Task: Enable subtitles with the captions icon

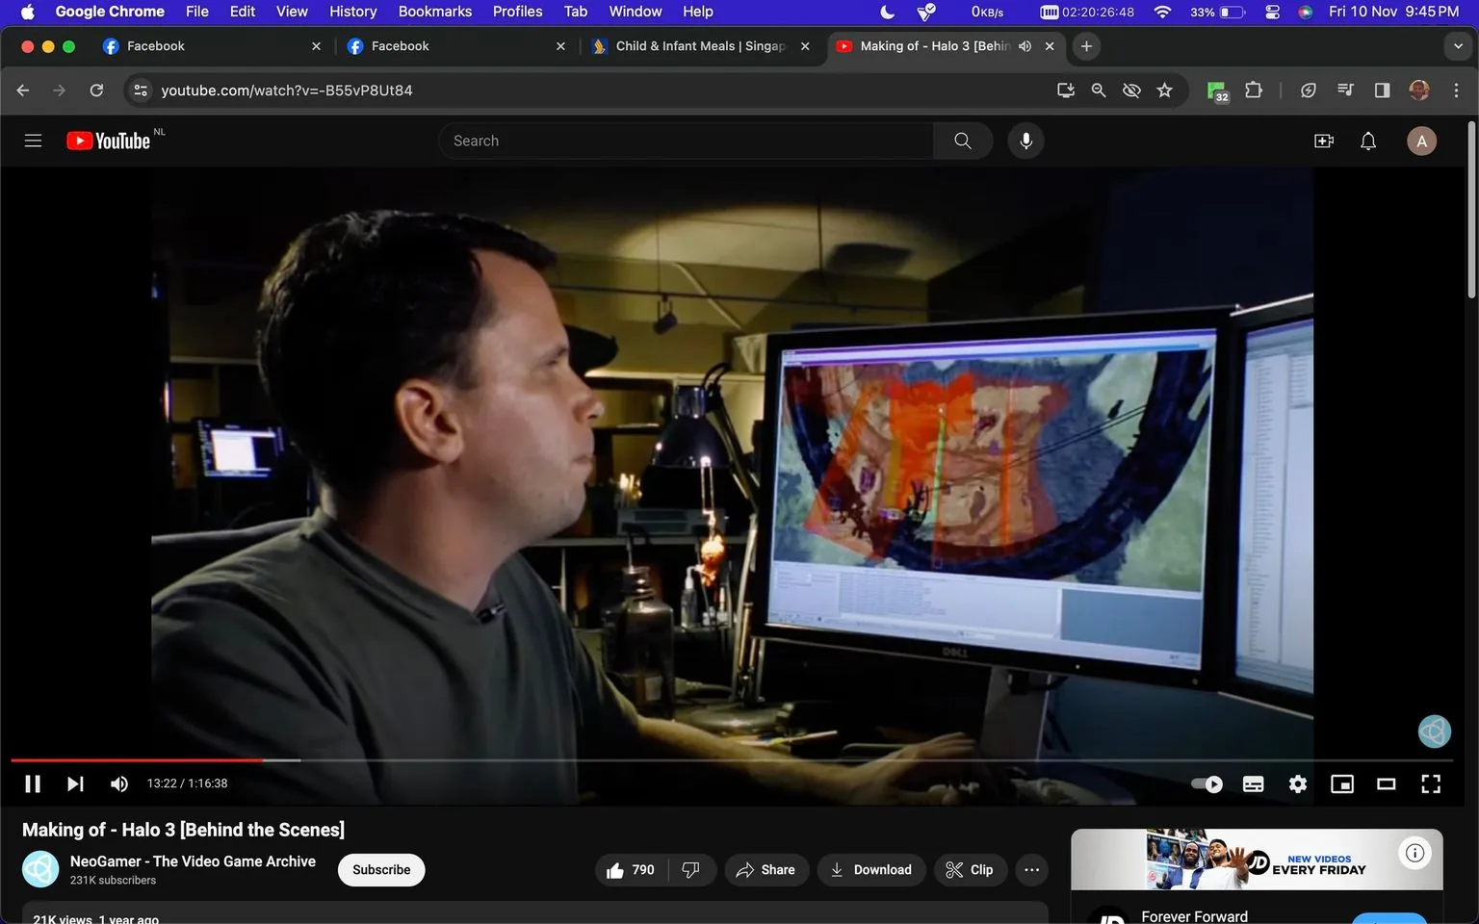Action: point(1253,783)
